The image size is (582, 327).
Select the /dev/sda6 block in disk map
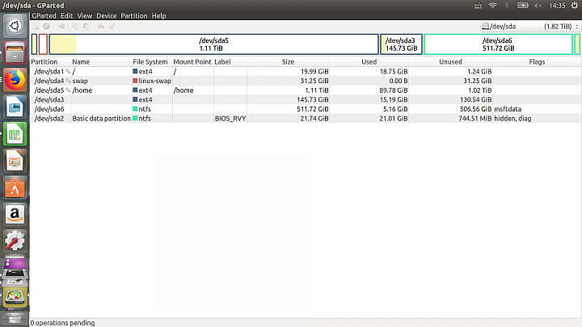498,44
